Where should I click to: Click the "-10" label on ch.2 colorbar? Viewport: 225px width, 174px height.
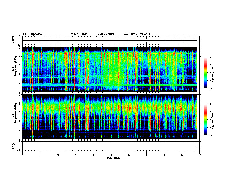point(210,135)
